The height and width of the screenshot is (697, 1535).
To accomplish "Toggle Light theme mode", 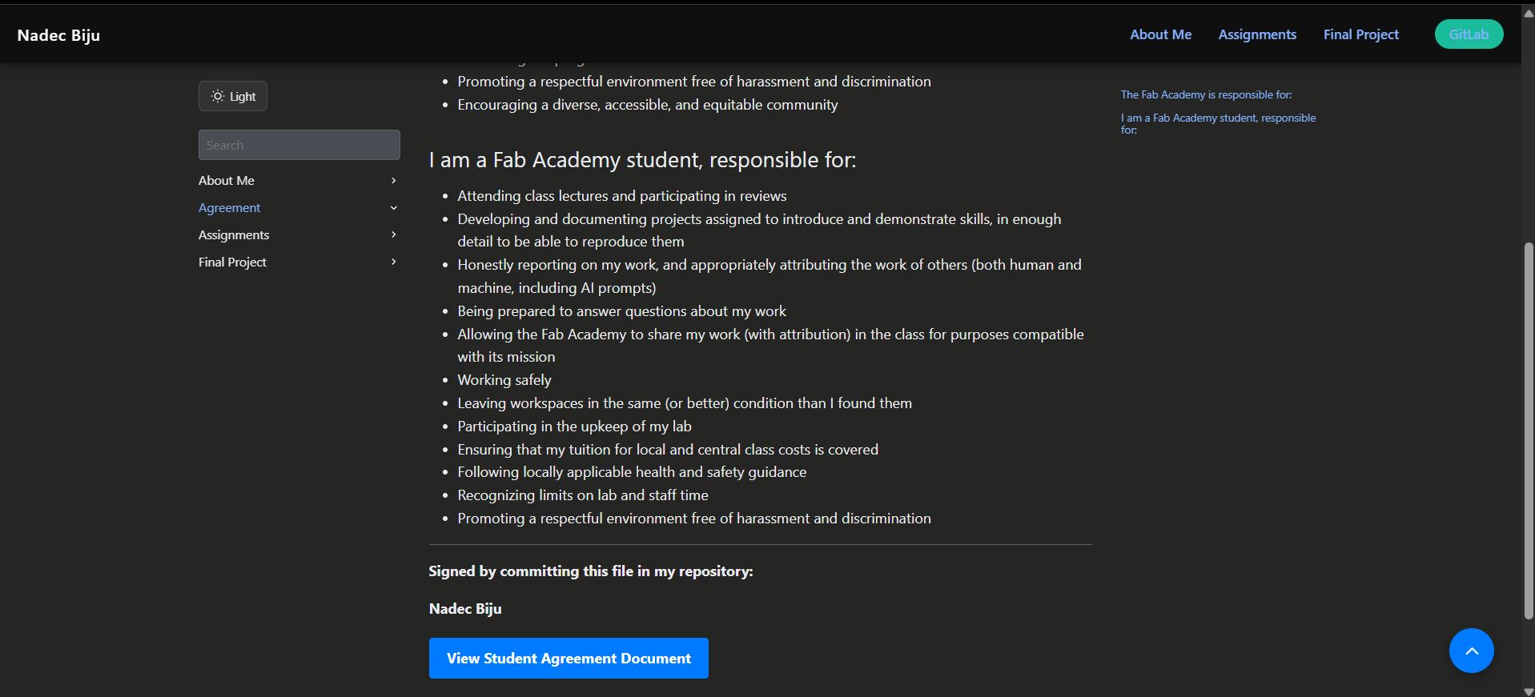I will pyautogui.click(x=232, y=96).
